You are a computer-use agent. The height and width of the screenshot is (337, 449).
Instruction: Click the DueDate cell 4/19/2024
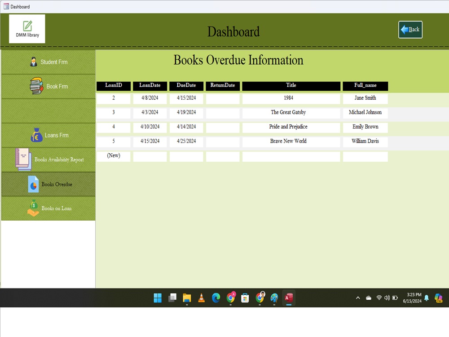coord(186,113)
